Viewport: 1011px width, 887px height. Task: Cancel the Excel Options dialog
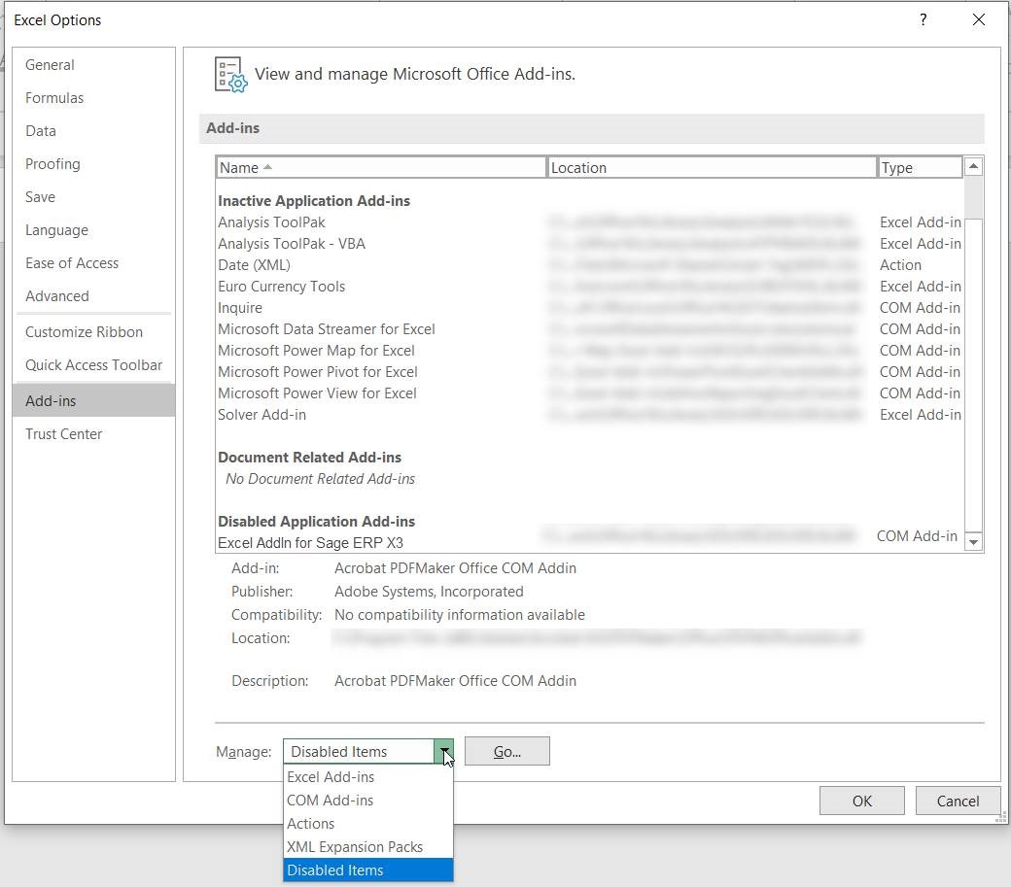tap(957, 801)
